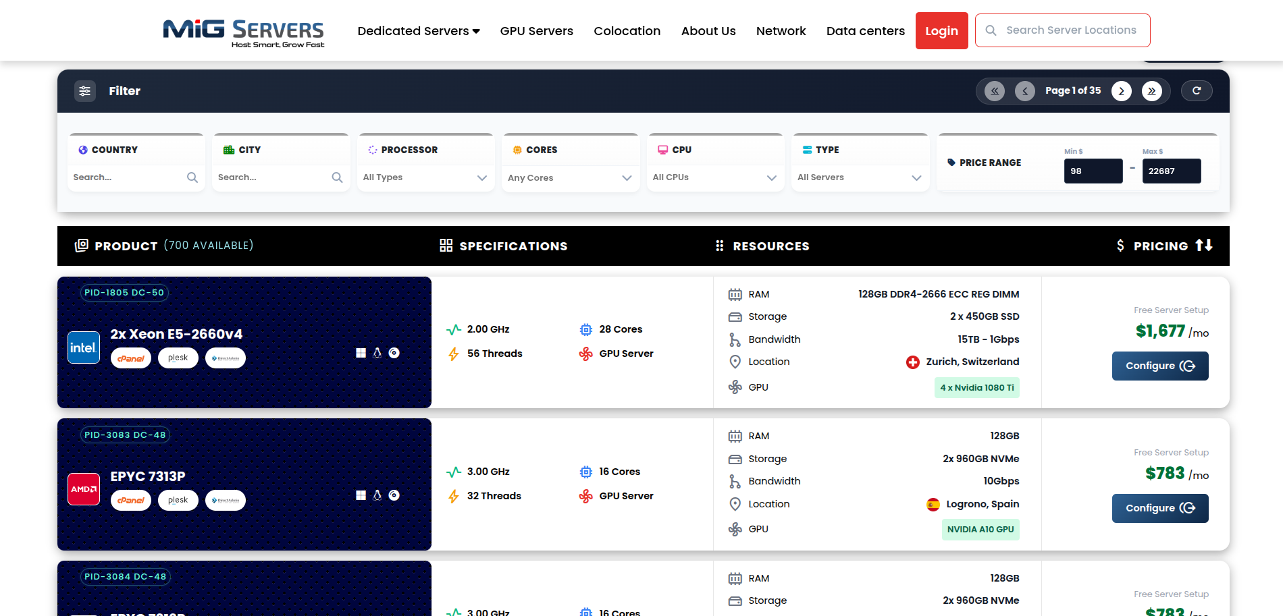The width and height of the screenshot is (1283, 616).
Task: Edit the Max price value field
Action: [1171, 171]
